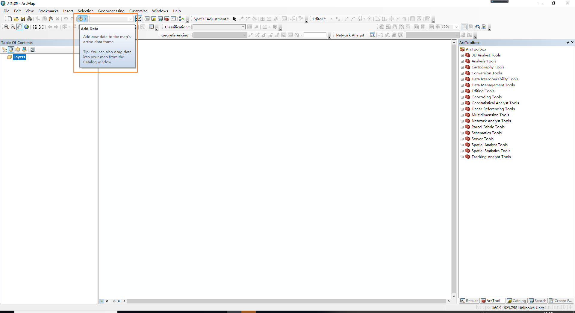Open the Network Analyst window icon
This screenshot has width=575, height=313.
[x=373, y=35]
